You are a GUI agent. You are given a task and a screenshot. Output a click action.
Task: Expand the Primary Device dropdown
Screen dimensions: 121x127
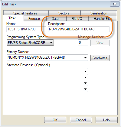coord(85,58)
